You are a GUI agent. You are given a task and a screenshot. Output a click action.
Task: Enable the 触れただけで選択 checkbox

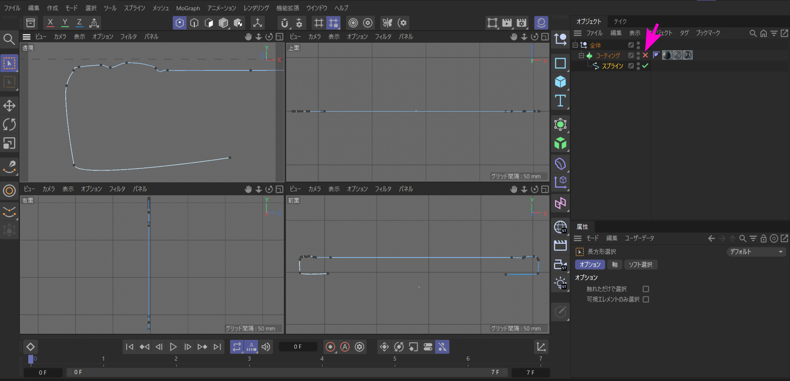(x=646, y=289)
